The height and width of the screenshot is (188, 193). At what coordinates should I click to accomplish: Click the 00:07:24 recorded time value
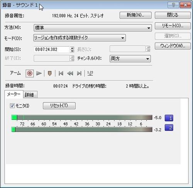point(60,86)
